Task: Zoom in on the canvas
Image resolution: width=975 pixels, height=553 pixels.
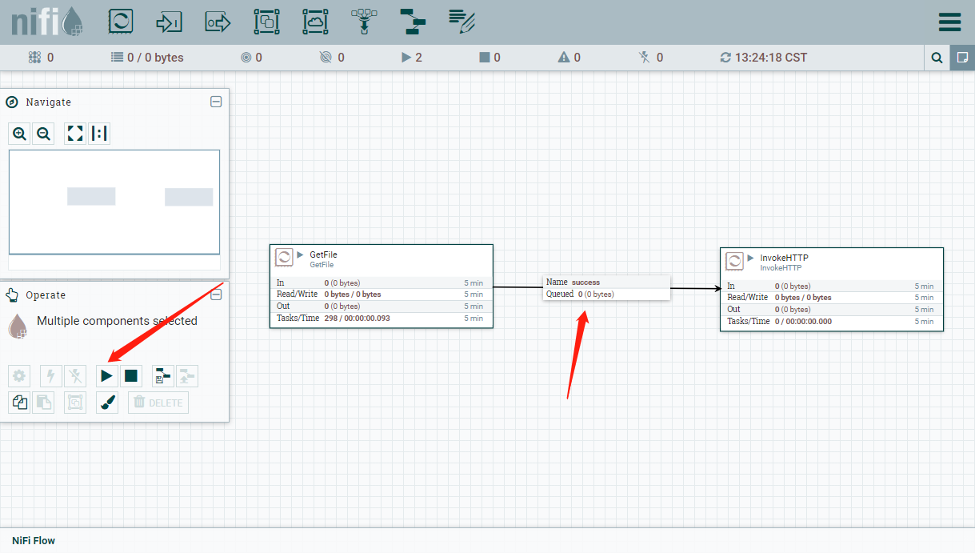Action: coord(20,134)
